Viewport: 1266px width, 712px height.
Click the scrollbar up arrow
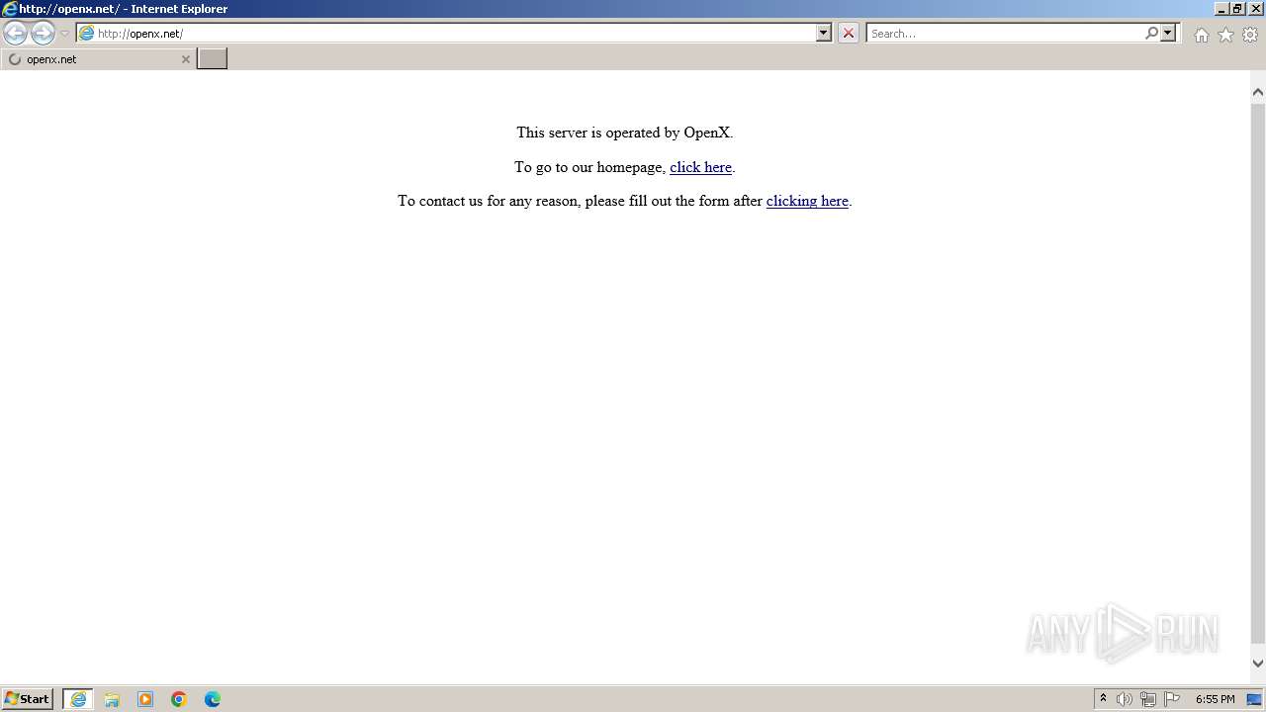[1258, 92]
